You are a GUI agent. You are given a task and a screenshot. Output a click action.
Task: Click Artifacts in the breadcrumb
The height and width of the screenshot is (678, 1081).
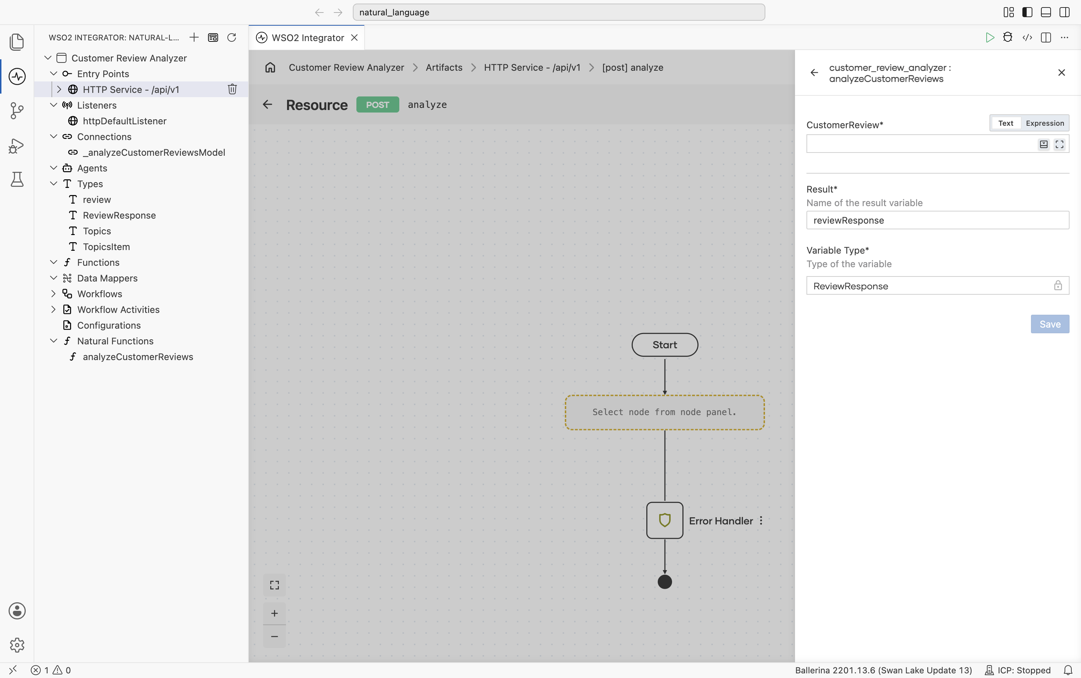[444, 67]
